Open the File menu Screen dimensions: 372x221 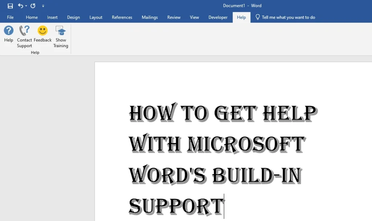click(x=10, y=17)
